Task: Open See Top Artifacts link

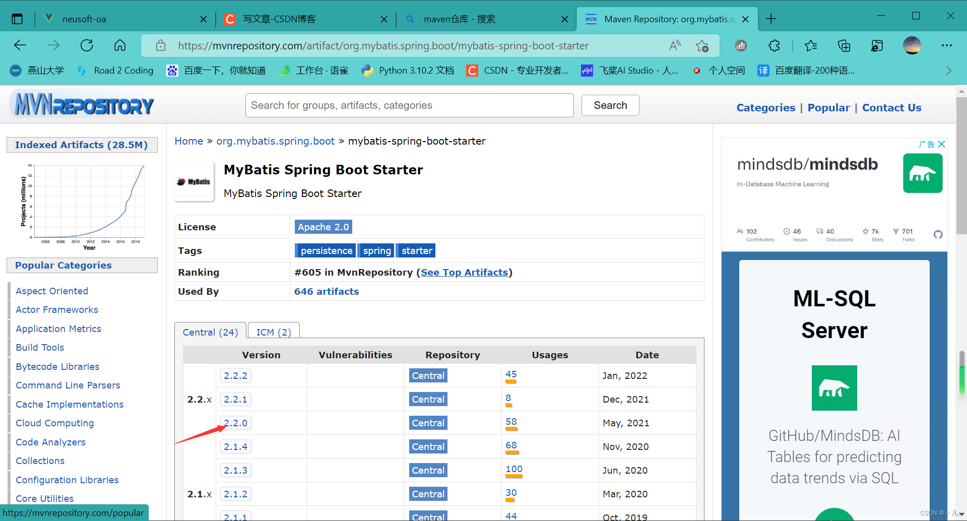Action: coord(464,272)
